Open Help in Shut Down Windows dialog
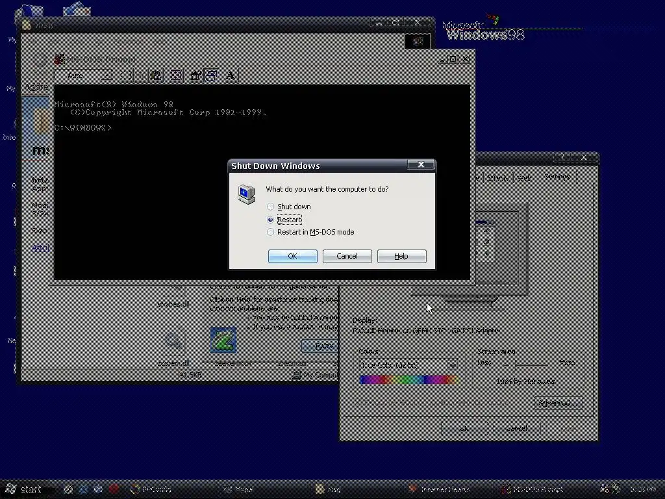 coord(401,256)
